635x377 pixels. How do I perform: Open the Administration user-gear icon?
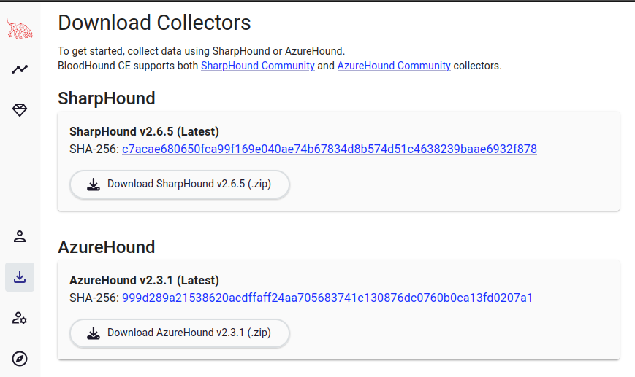pyautogui.click(x=20, y=319)
